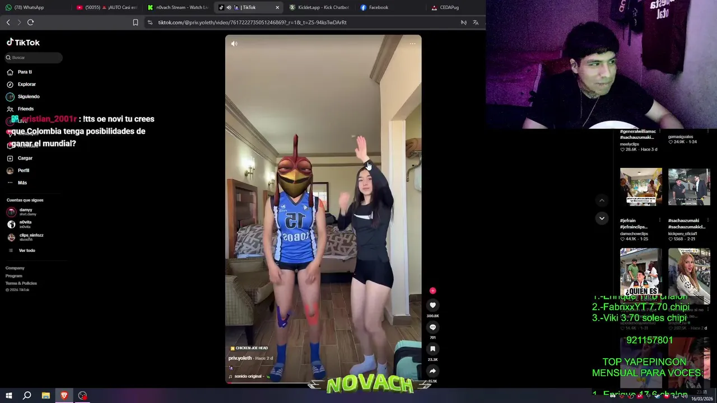Click the TikTok logo

(x=23, y=43)
